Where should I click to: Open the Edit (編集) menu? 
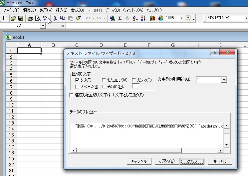[x=29, y=10]
